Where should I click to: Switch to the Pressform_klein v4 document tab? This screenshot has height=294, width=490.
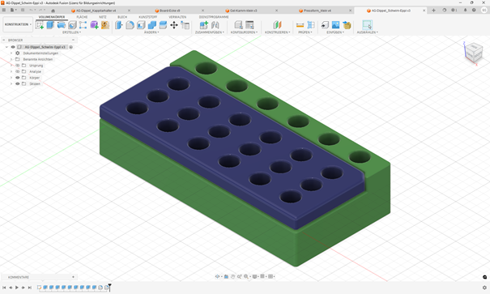tap(317, 11)
